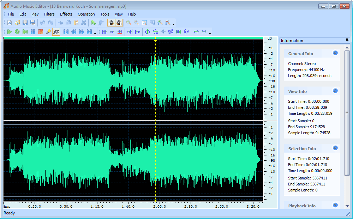Open the View menu

(119, 14)
